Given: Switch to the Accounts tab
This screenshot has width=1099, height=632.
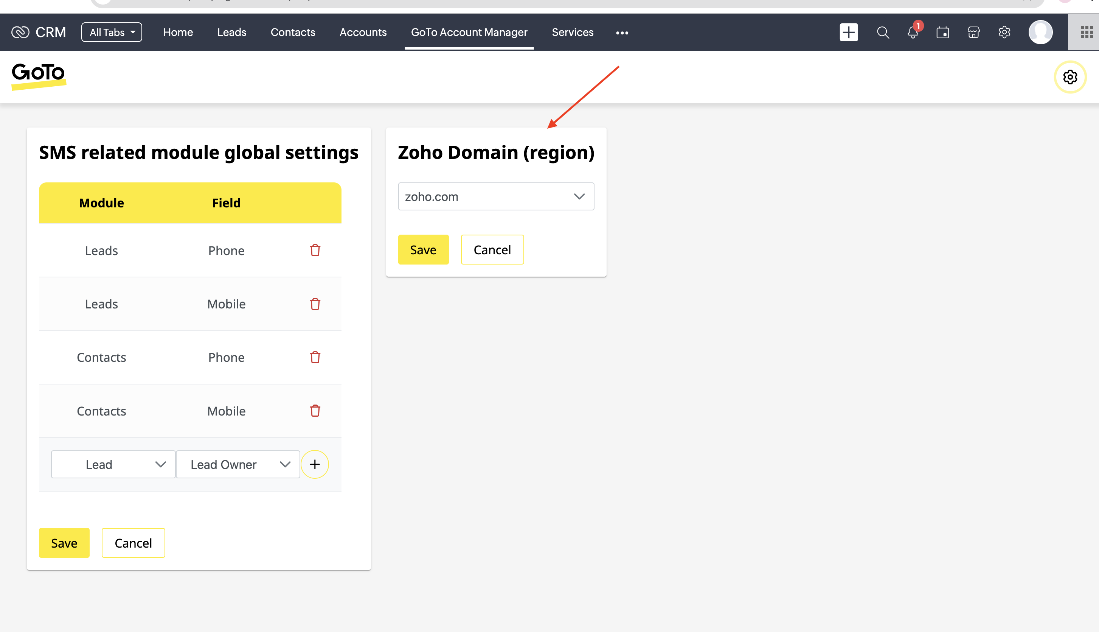Looking at the screenshot, I should click(x=363, y=32).
